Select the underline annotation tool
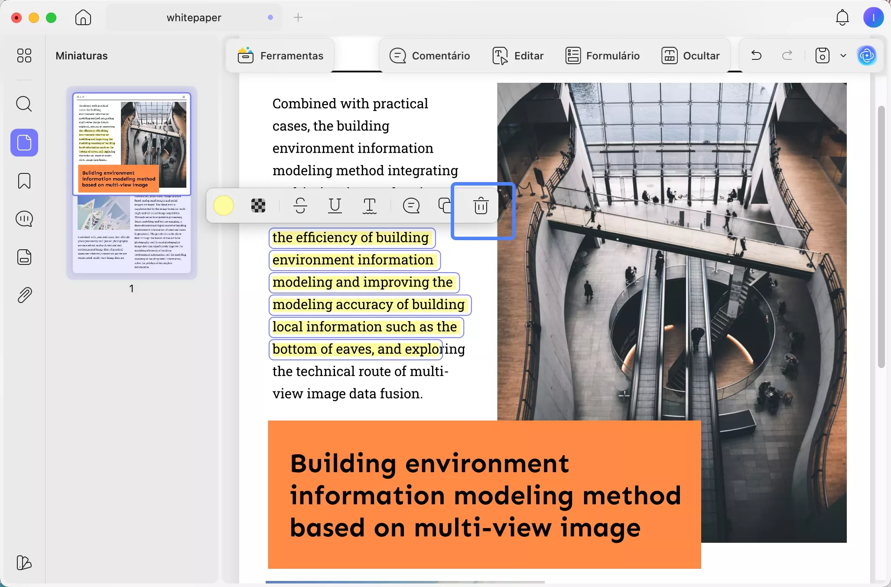 pos(335,205)
